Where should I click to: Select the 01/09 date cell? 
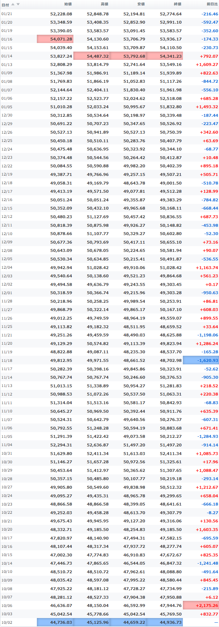tap(7, 73)
